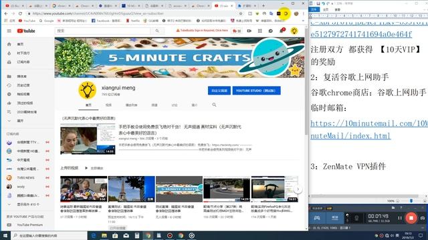
Task: Click the YouTube search box
Action: [102, 31]
